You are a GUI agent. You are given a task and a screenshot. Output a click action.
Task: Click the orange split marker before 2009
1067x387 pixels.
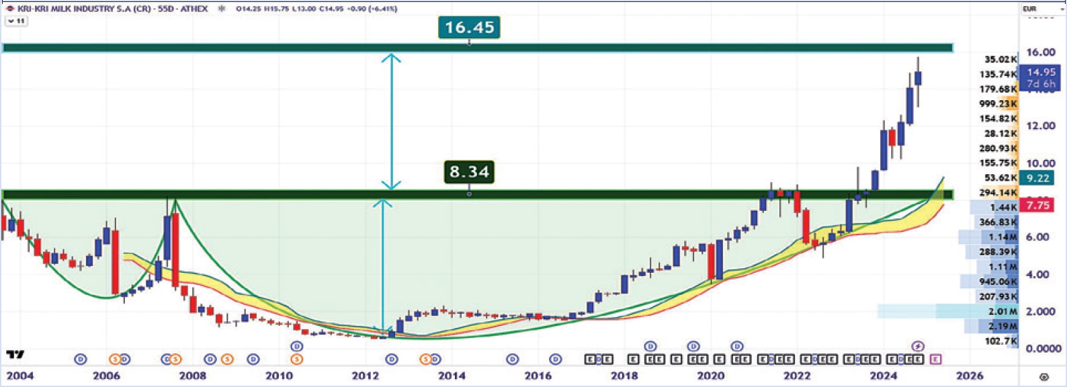click(x=227, y=359)
